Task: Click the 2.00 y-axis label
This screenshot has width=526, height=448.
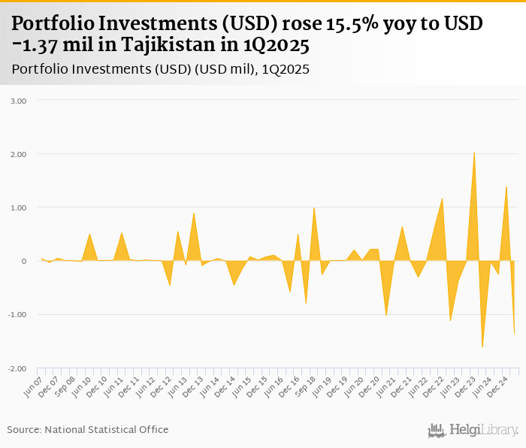Action: [19, 154]
